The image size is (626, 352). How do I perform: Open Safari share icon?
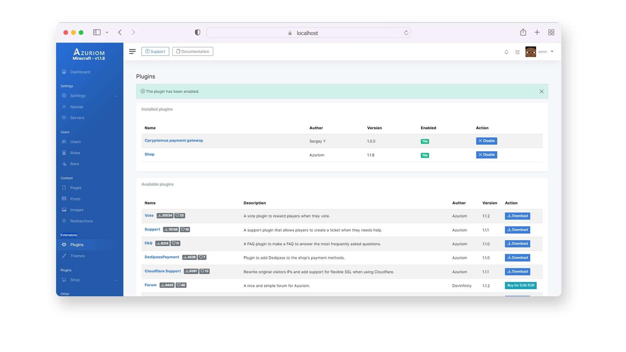pyautogui.click(x=523, y=32)
